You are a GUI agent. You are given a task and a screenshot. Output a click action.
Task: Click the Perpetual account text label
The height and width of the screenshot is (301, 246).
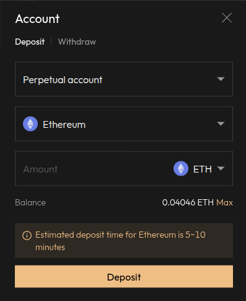click(63, 80)
